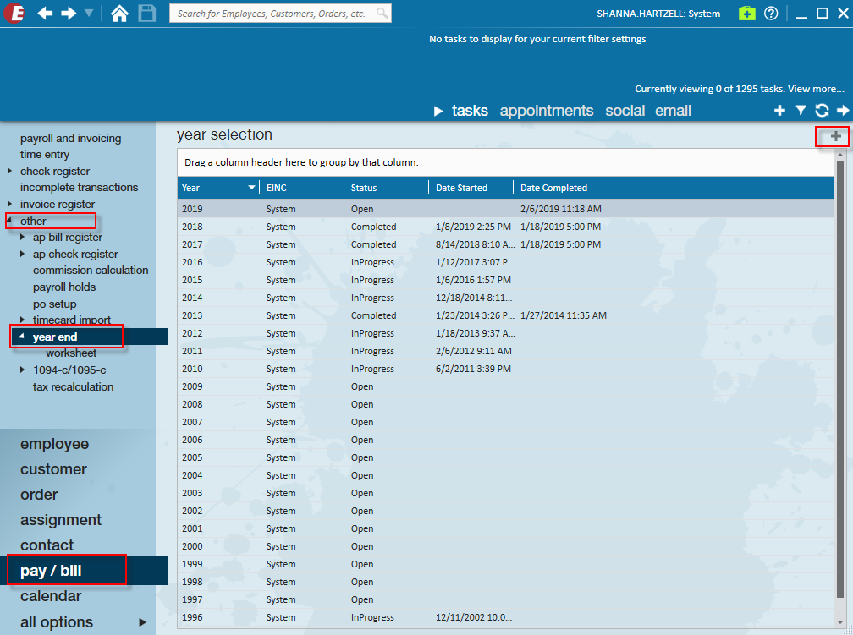853x635 pixels.
Task: Expand the timecard import node
Action: click(x=22, y=320)
